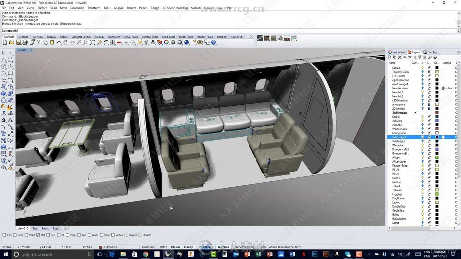This screenshot has height=259, width=461.
Task: Toggle the Cen osnap checkbox
Action: click(48, 235)
